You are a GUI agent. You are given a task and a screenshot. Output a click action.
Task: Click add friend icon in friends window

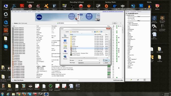coord(131,80)
